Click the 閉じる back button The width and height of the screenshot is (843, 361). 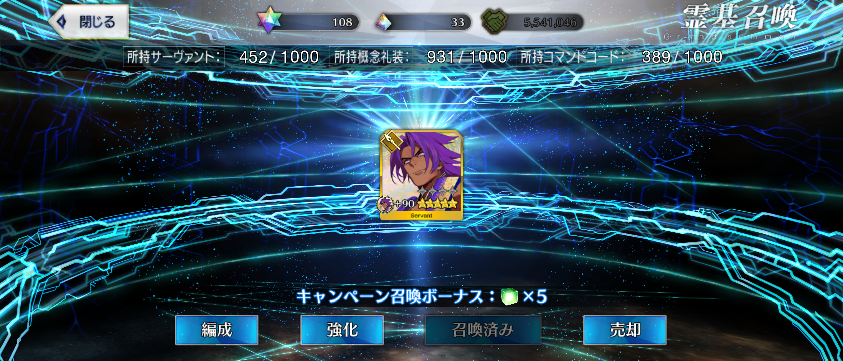point(89,22)
